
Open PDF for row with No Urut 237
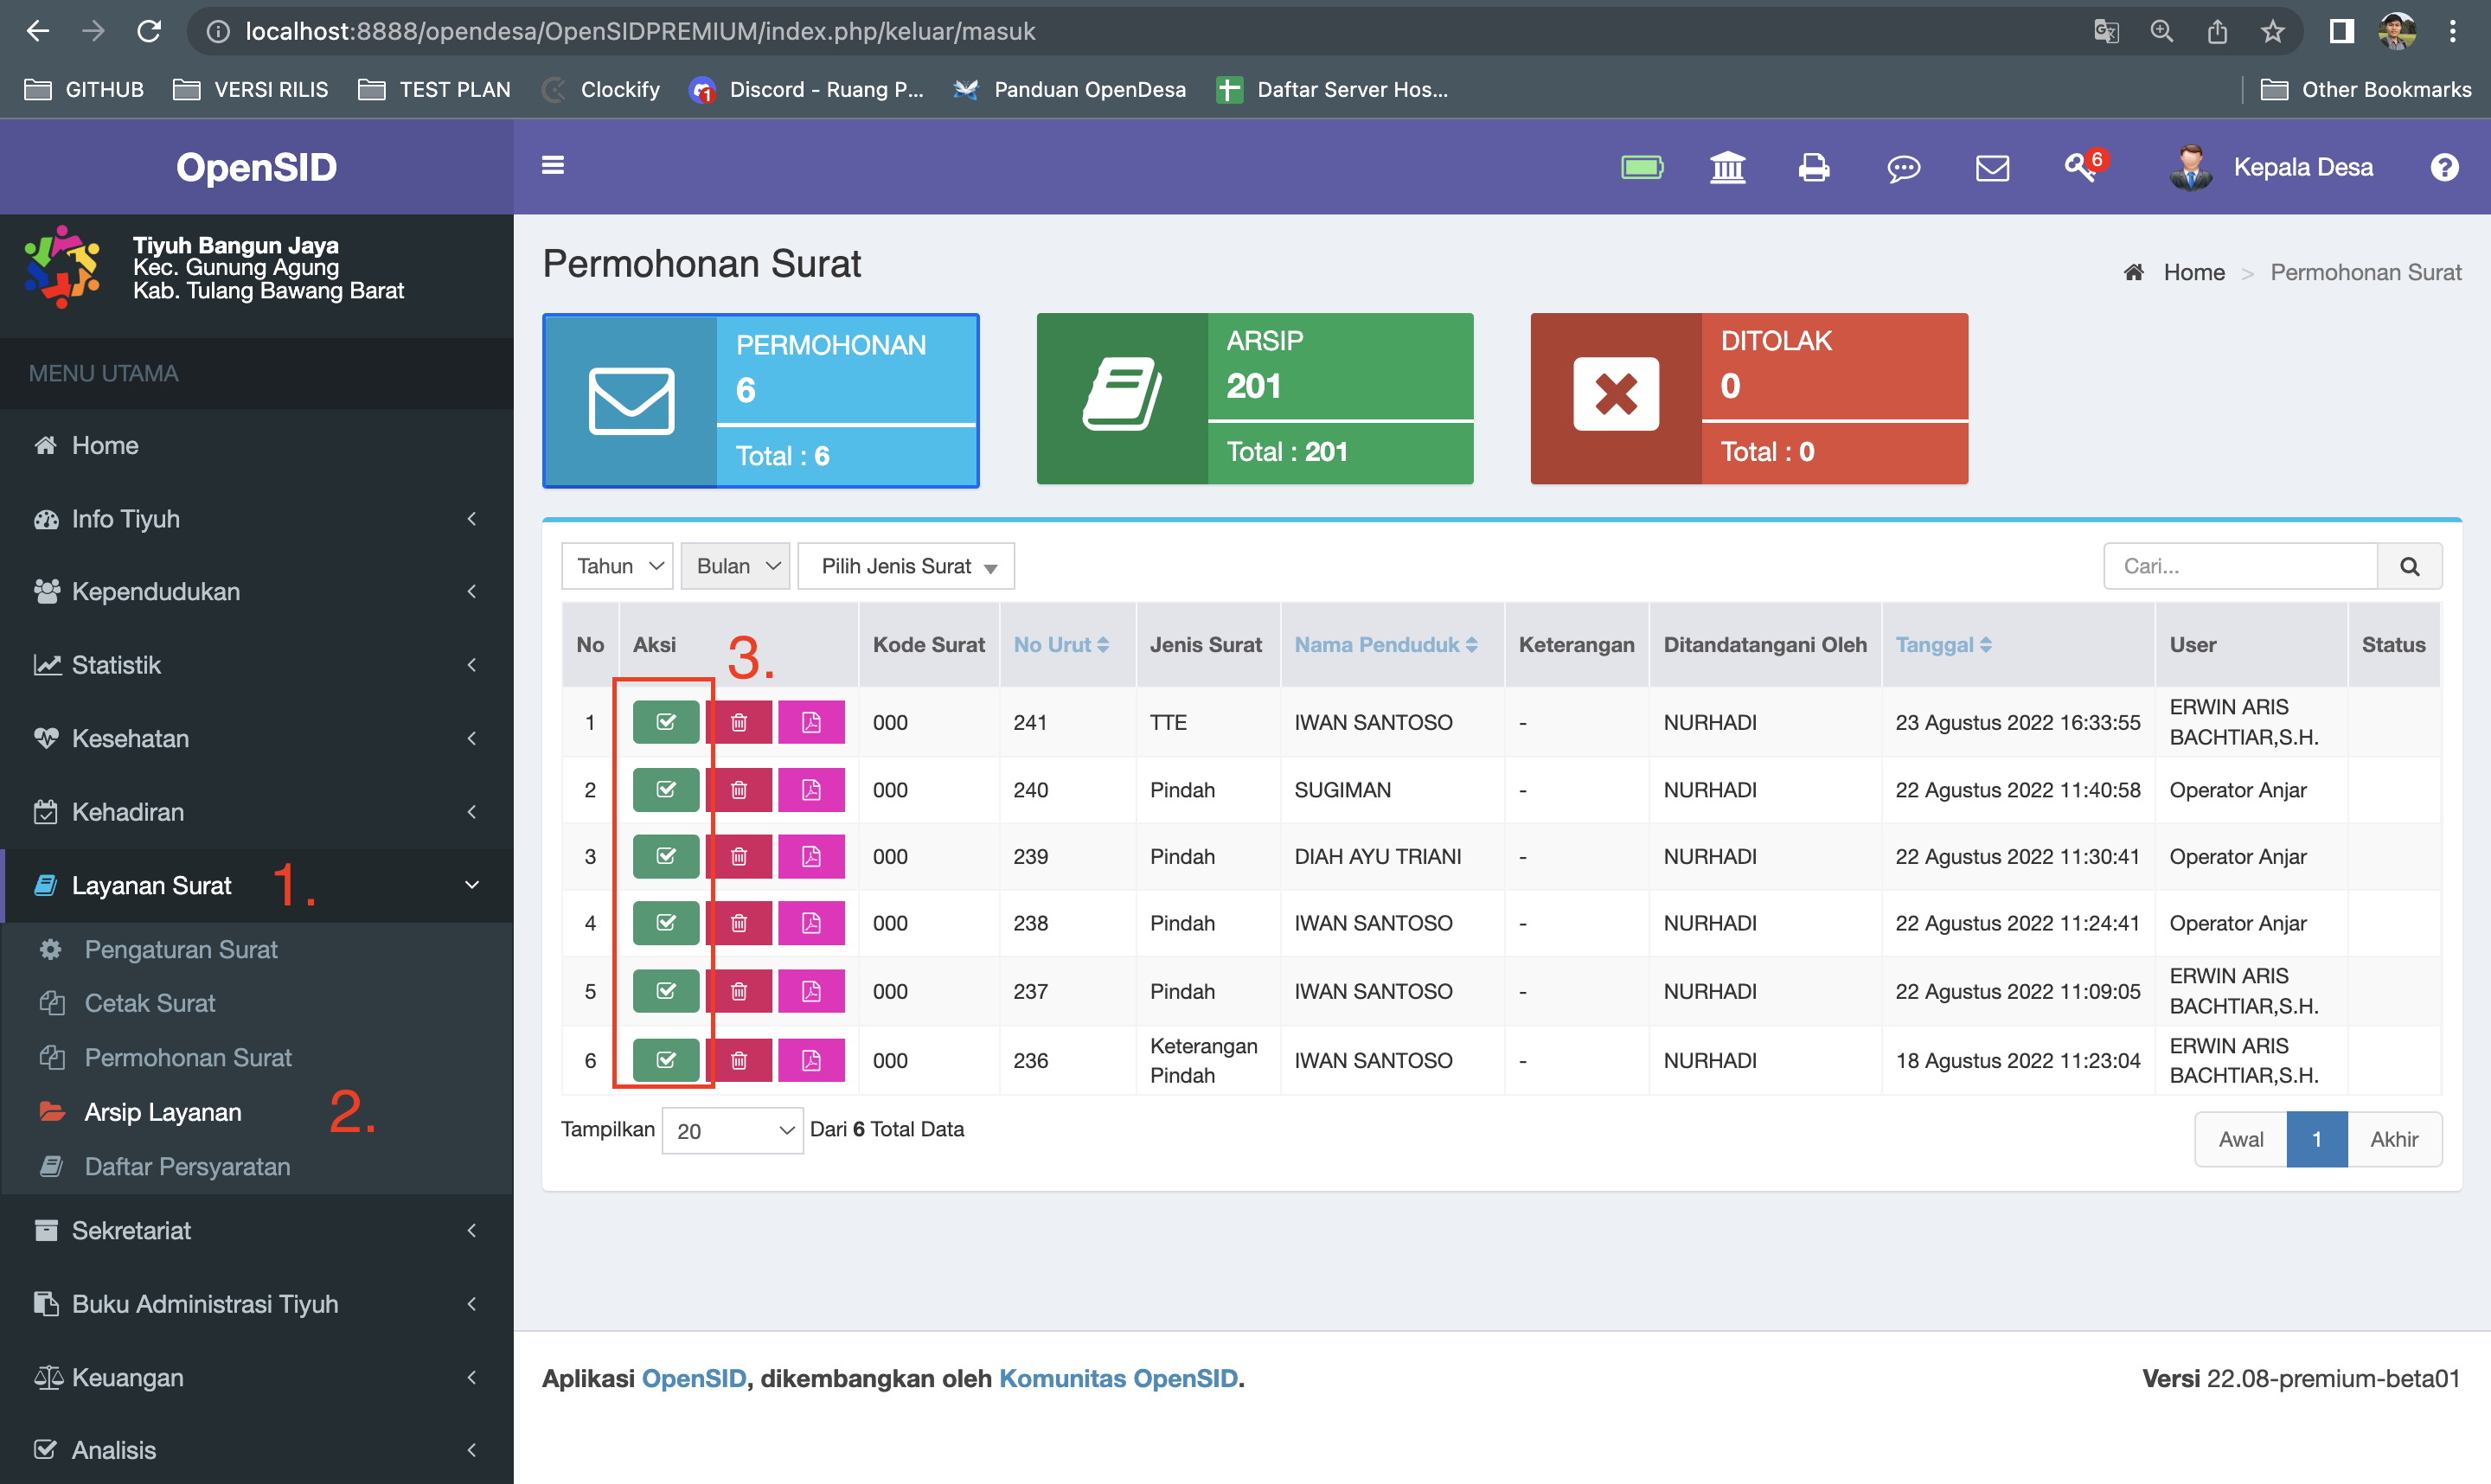[811, 991]
